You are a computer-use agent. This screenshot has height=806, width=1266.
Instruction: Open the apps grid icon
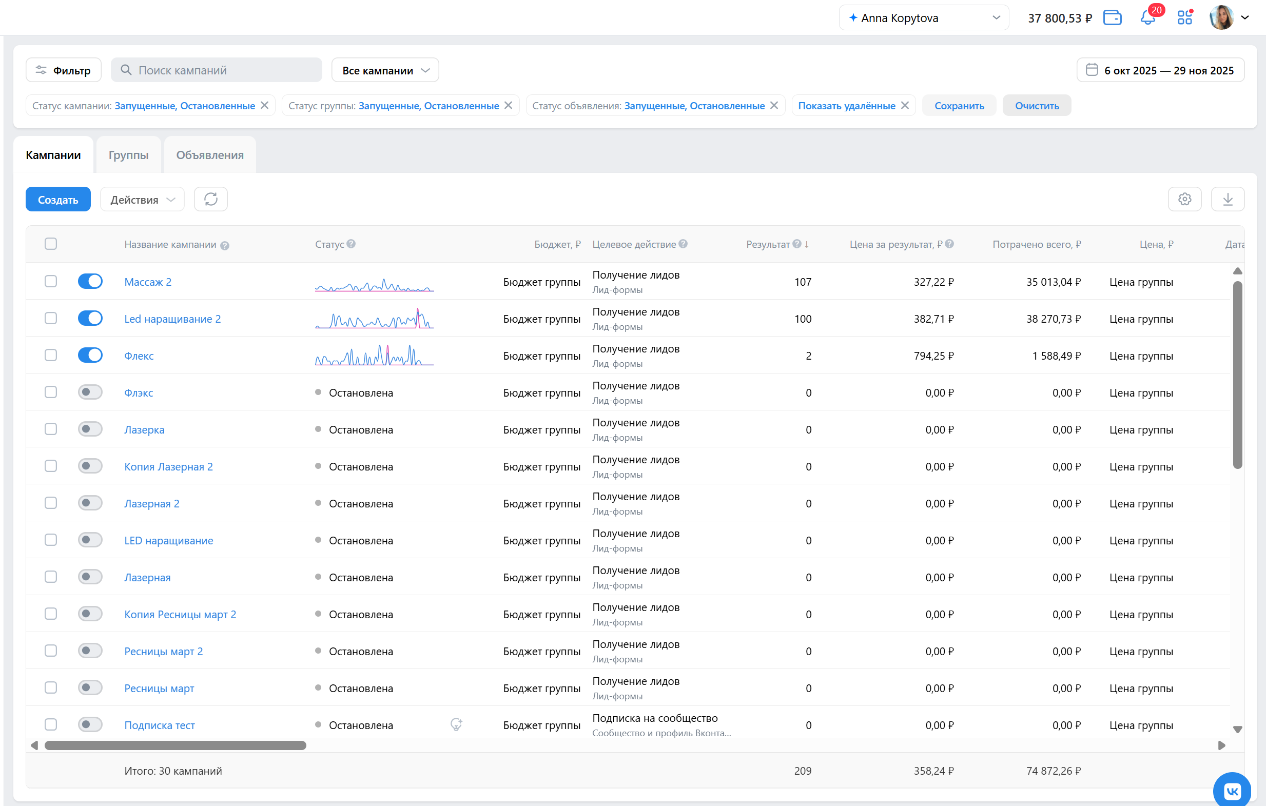click(1184, 18)
